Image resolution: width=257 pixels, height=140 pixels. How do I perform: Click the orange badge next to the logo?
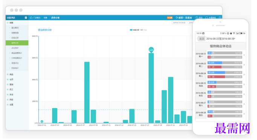click(170, 18)
